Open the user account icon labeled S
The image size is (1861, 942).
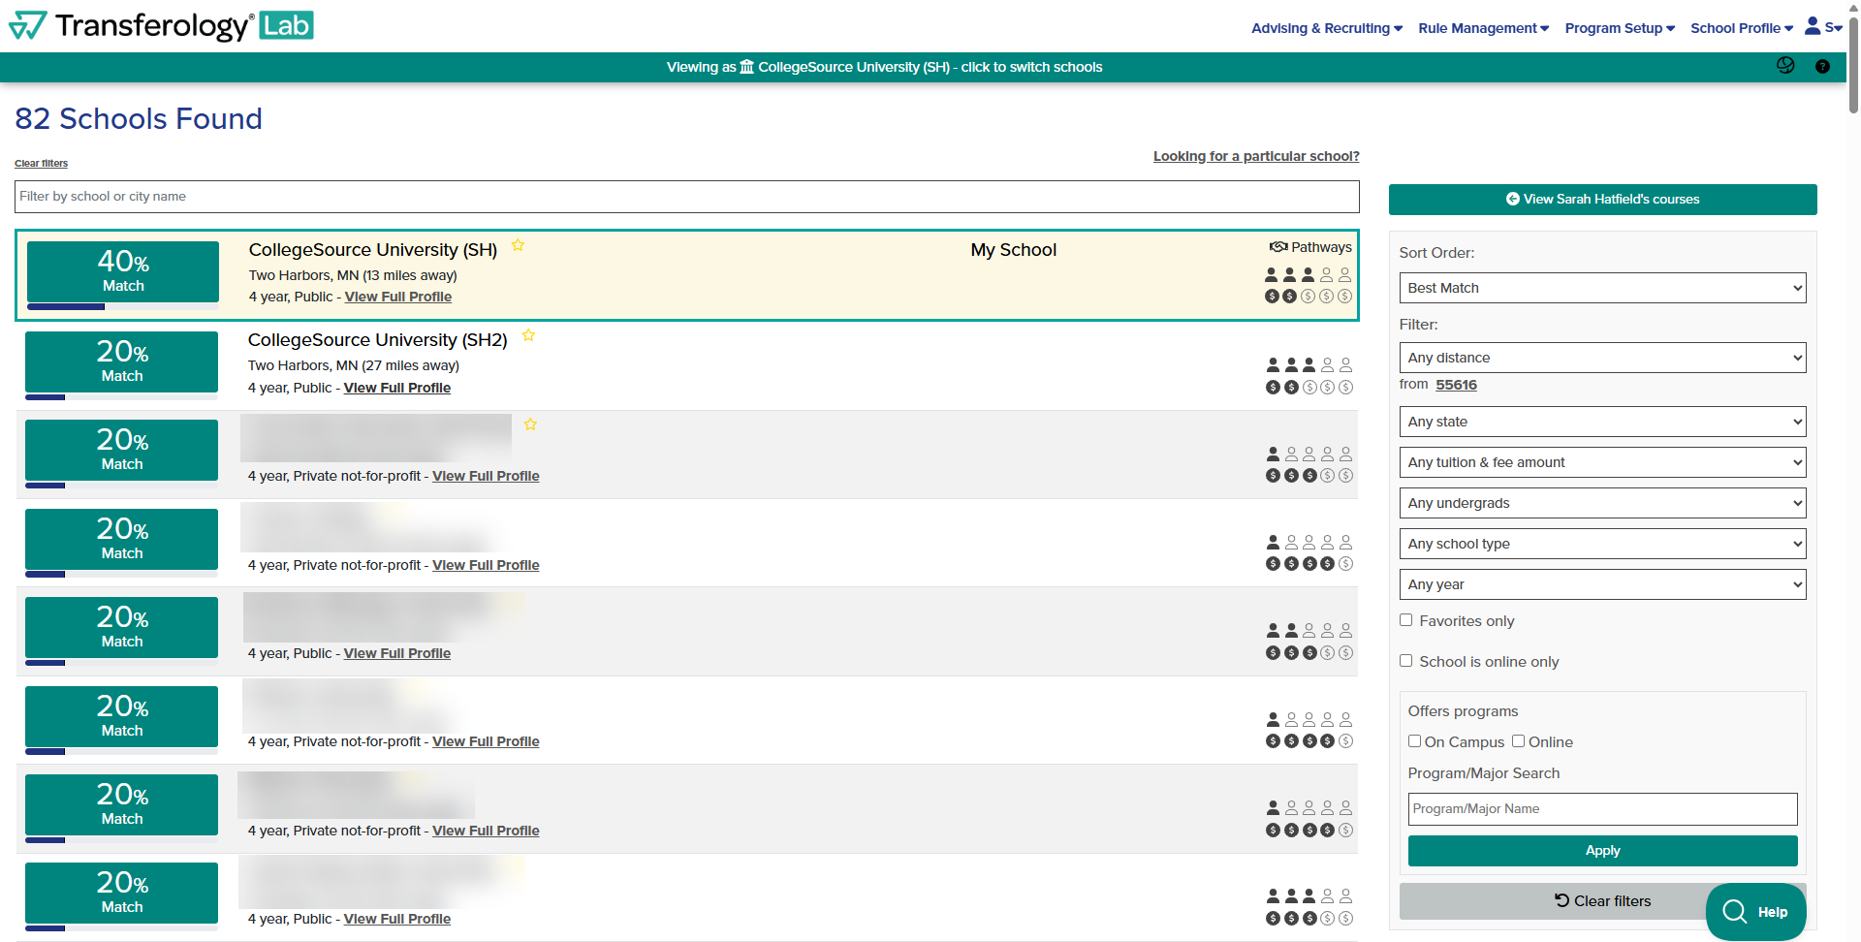[1822, 27]
